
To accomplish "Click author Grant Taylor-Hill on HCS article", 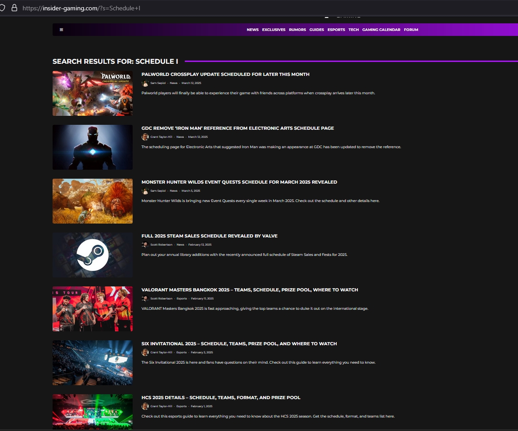I will point(161,406).
